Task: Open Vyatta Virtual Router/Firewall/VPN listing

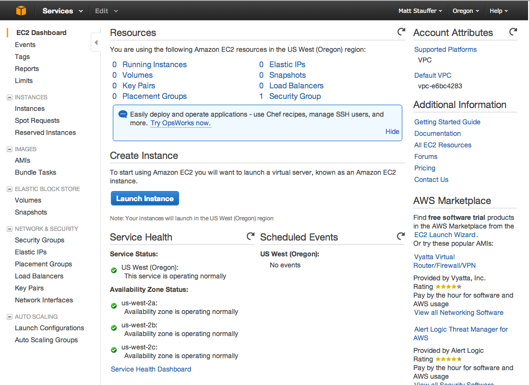Action: 445,261
